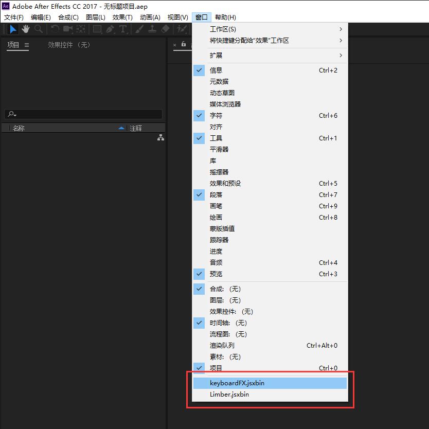
Task: Uncheck 时间轴:（无）in the Window menu
Action: 270,323
